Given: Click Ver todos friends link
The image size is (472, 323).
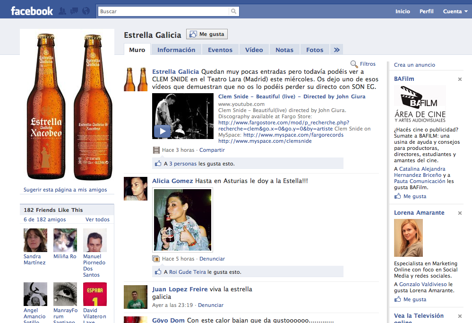Looking at the screenshot, I should (97, 219).
